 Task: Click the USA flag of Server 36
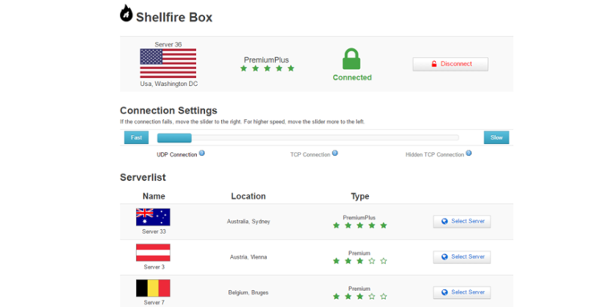click(x=168, y=63)
